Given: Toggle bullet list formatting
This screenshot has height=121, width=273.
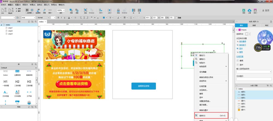Looking at the screenshot, I should (x=75, y=17).
